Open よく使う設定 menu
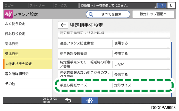 point(28,24)
